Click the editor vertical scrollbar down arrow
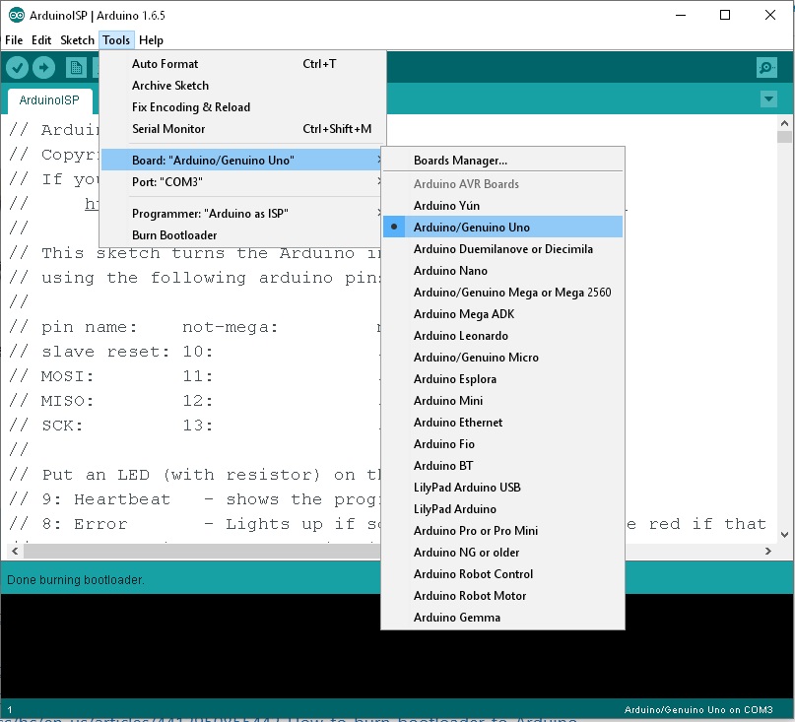This screenshot has height=722, width=795. [784, 535]
